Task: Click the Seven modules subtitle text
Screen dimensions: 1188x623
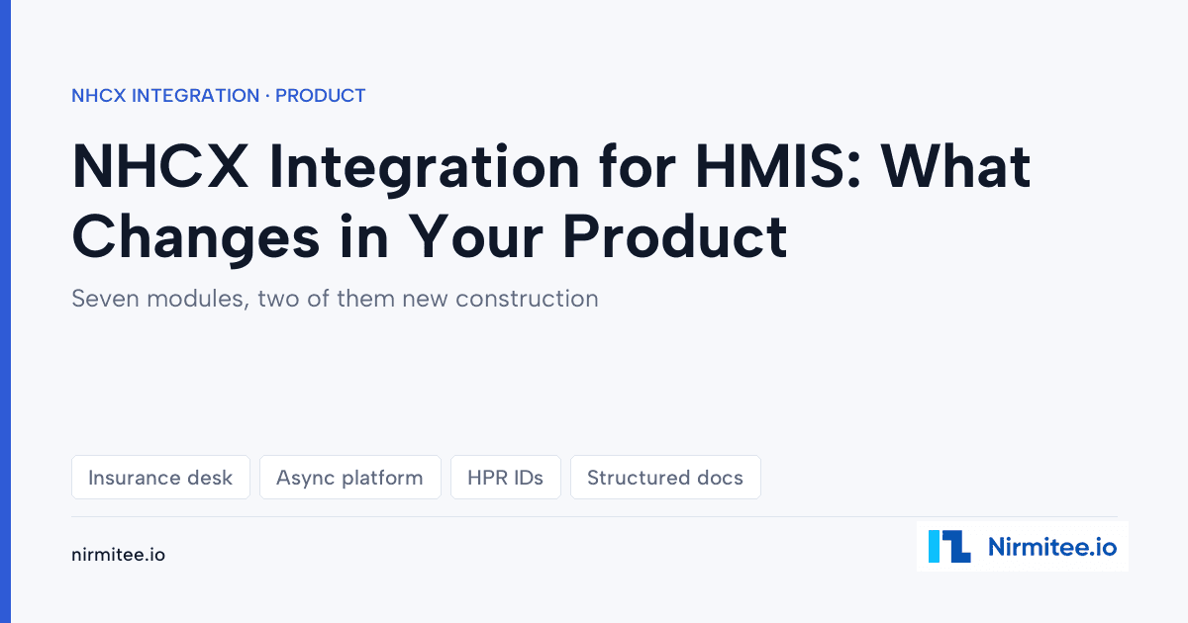Action: pos(335,298)
